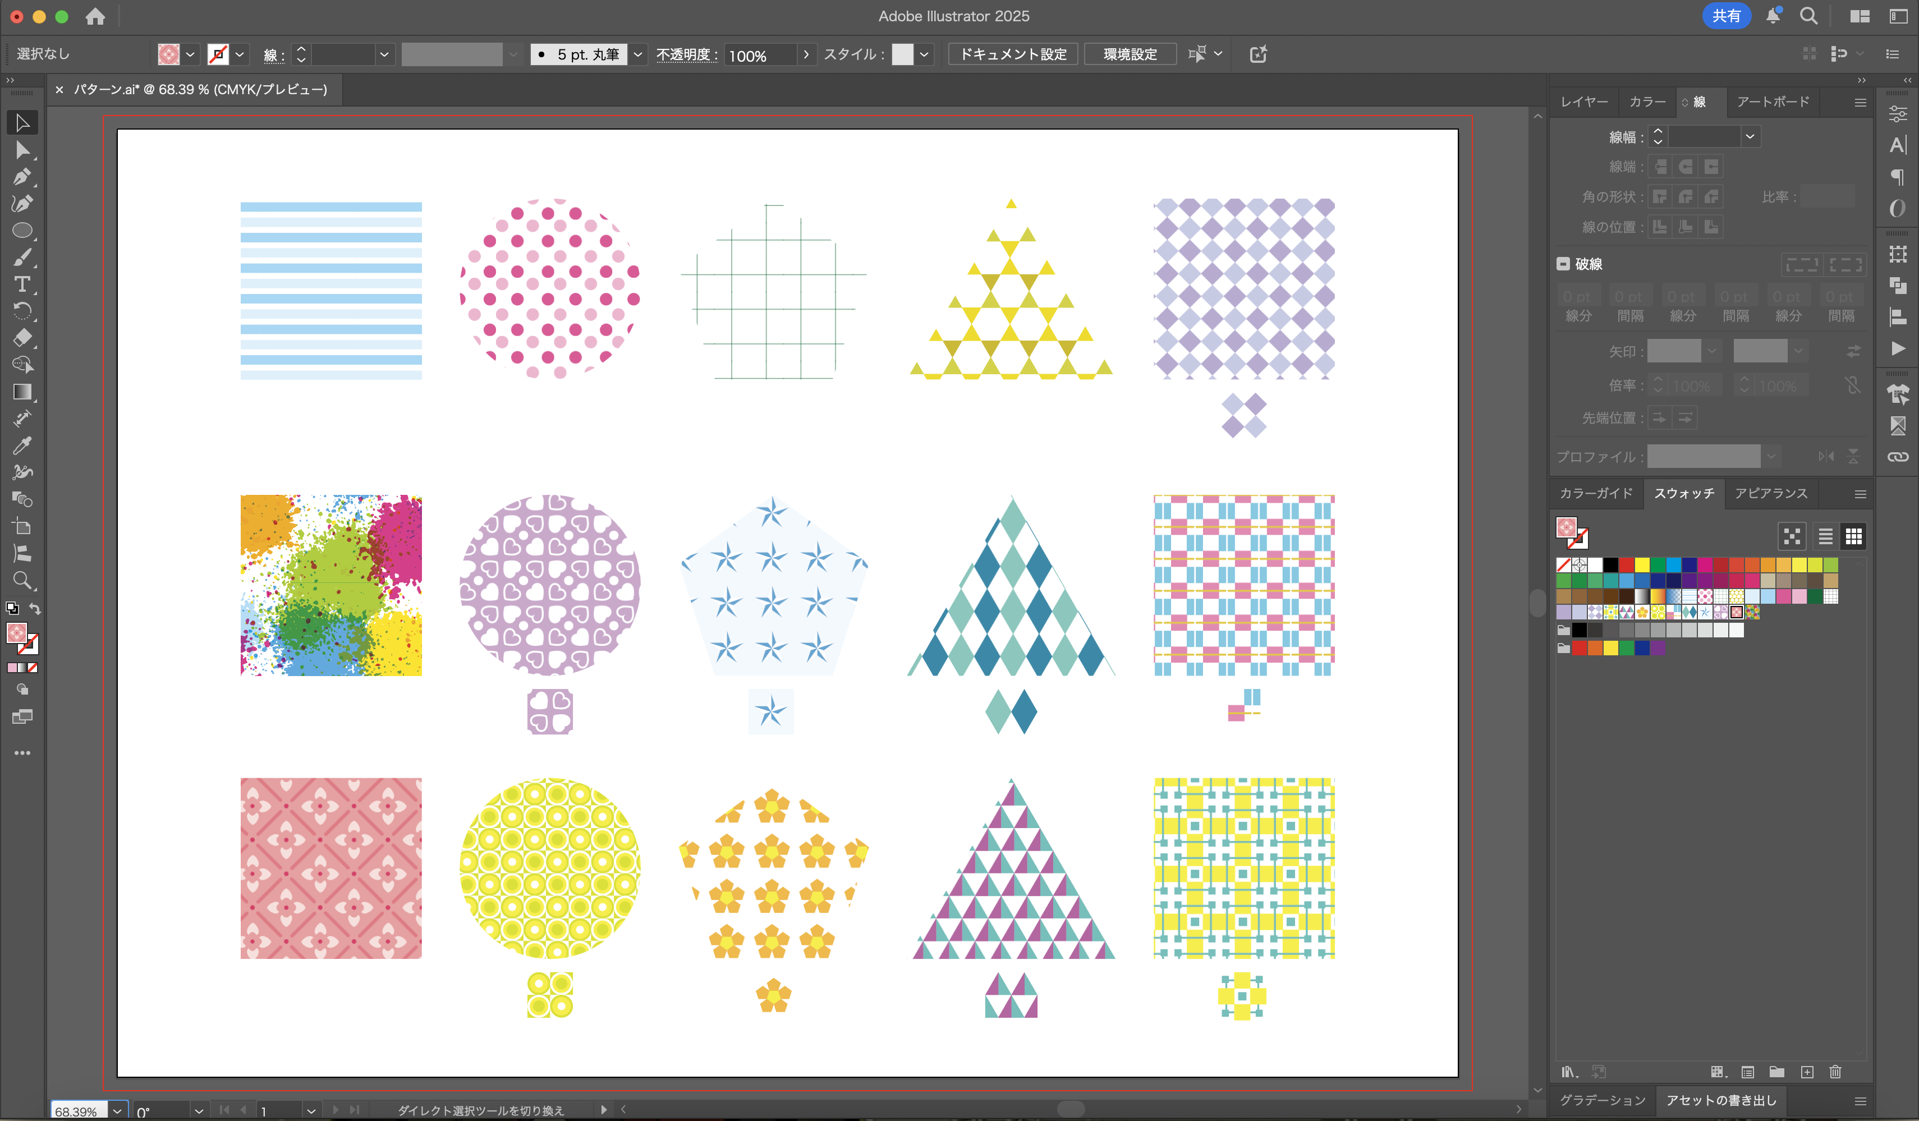The height and width of the screenshot is (1121, 1919).
Task: Open Swatch Libraries menu icon
Action: point(1569,1072)
